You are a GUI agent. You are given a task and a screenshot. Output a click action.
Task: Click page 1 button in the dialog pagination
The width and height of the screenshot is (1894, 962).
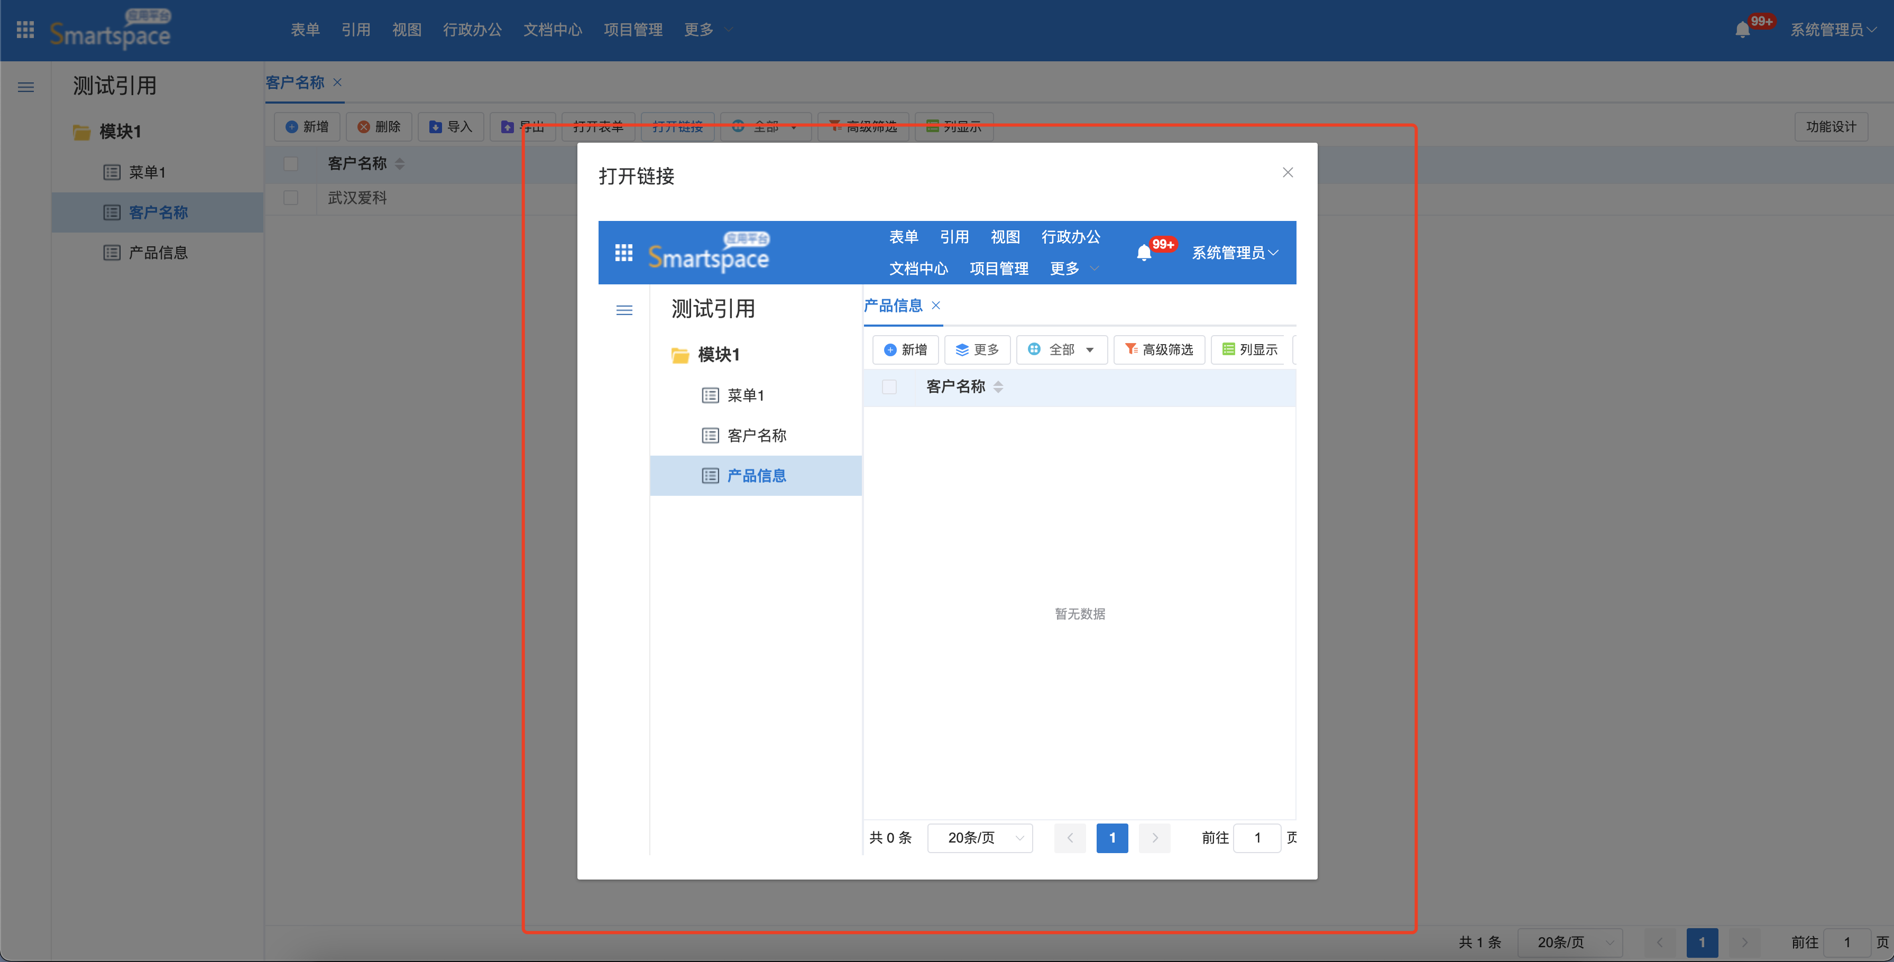[x=1111, y=838]
